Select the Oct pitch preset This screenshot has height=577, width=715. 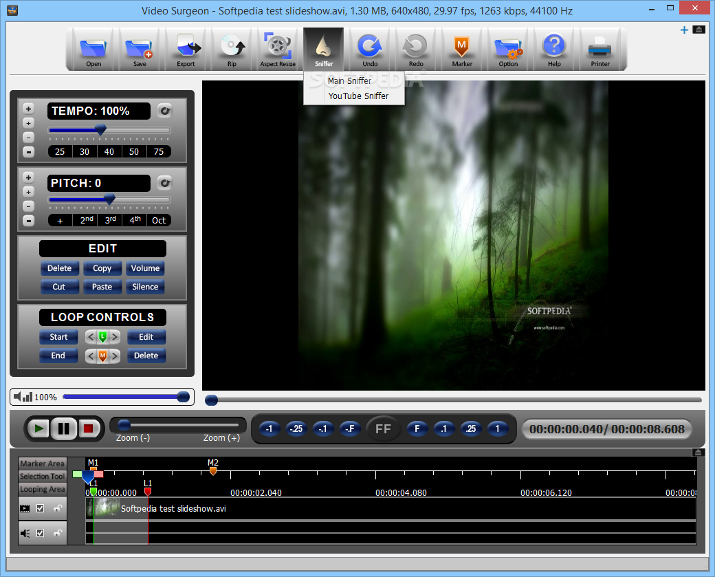[159, 220]
